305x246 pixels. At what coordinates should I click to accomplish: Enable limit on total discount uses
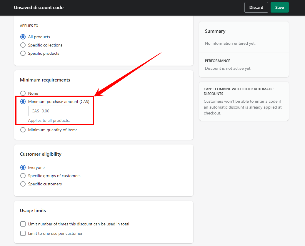[x=23, y=224]
